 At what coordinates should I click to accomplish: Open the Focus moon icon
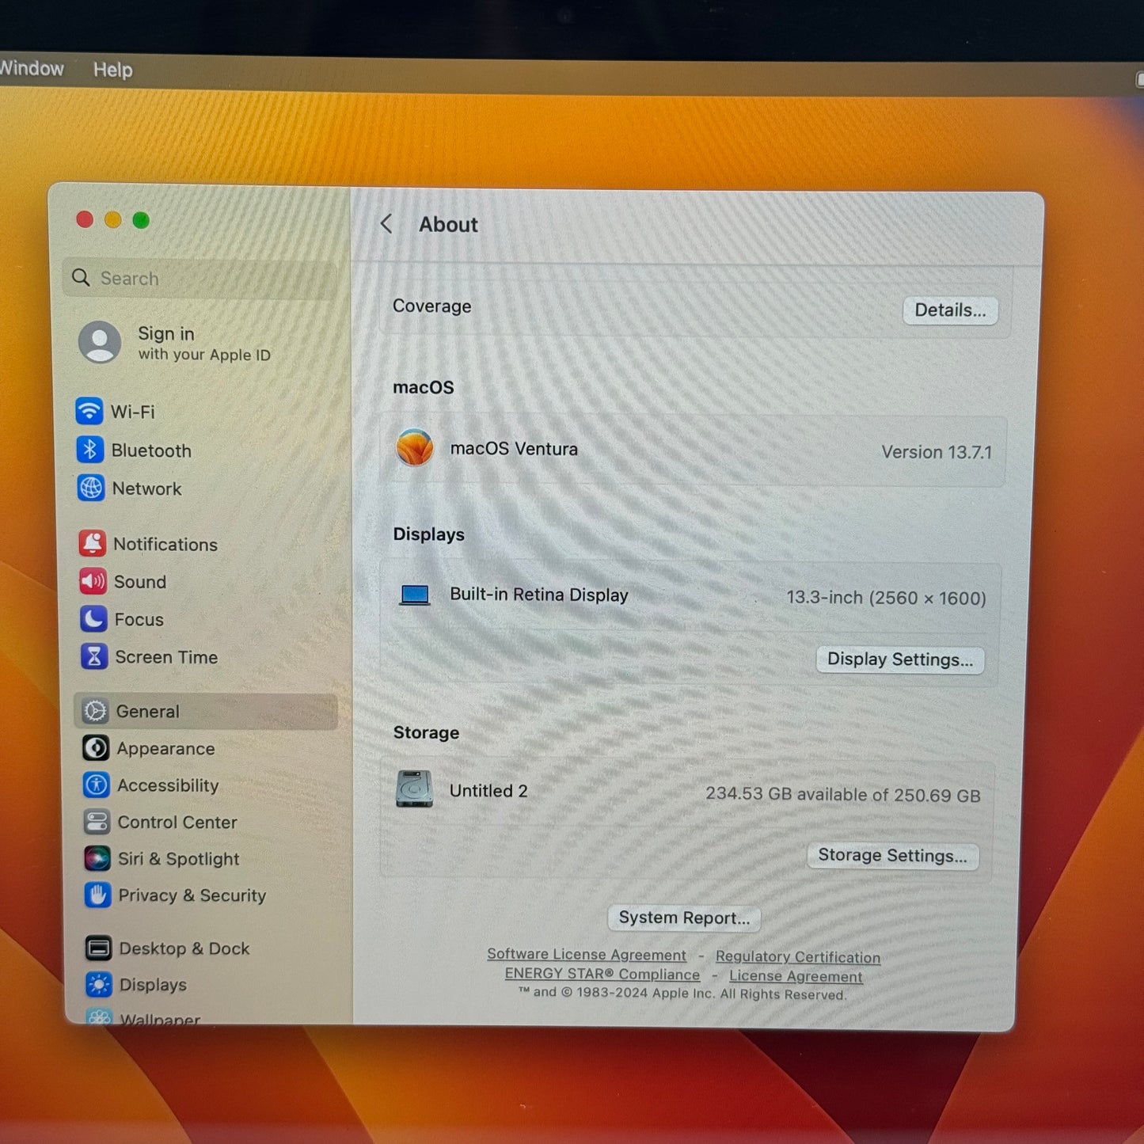tap(93, 618)
